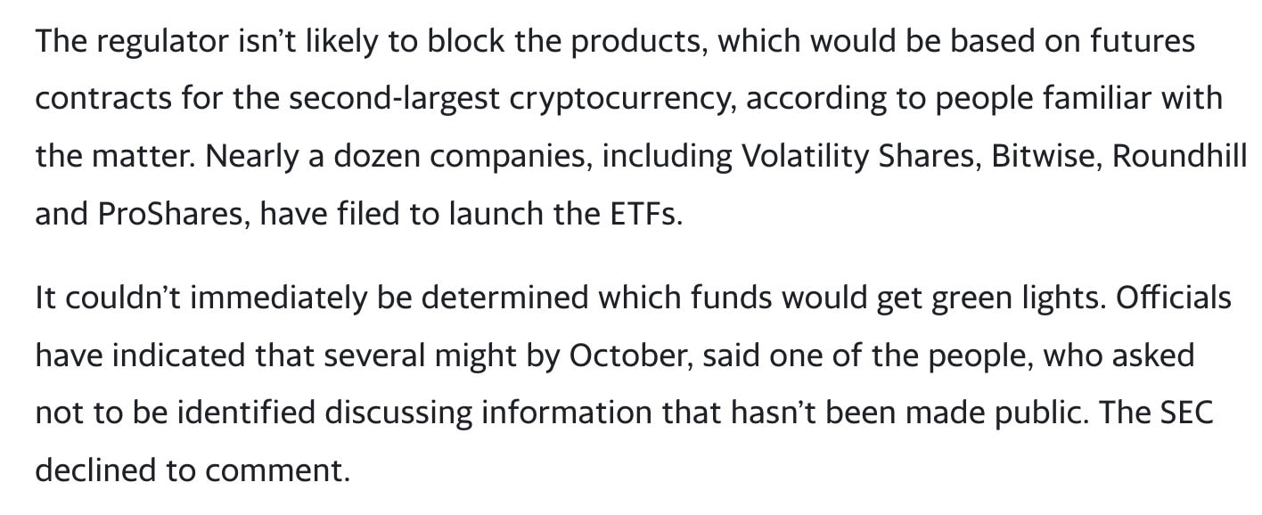Click the word "October"
This screenshot has width=1262, height=515.
[628, 356]
